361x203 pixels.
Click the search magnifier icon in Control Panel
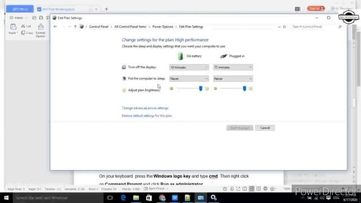point(340,27)
